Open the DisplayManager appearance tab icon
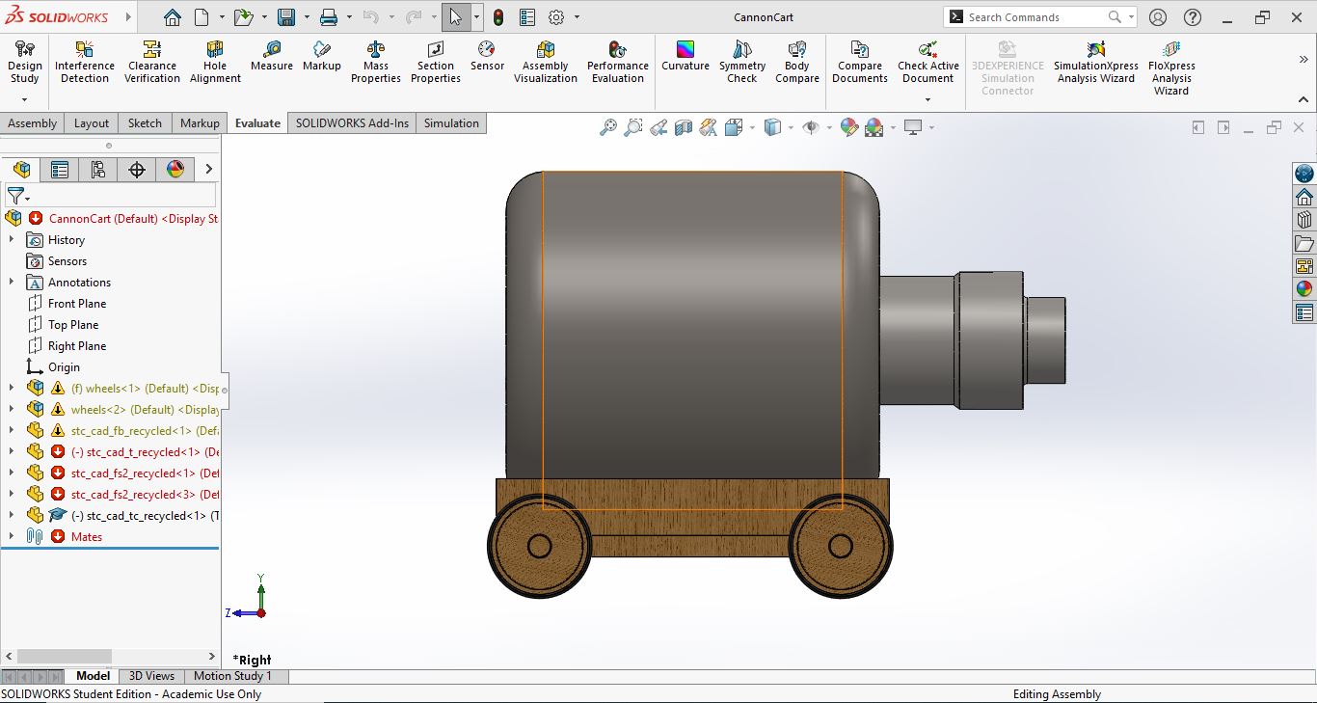 175,170
